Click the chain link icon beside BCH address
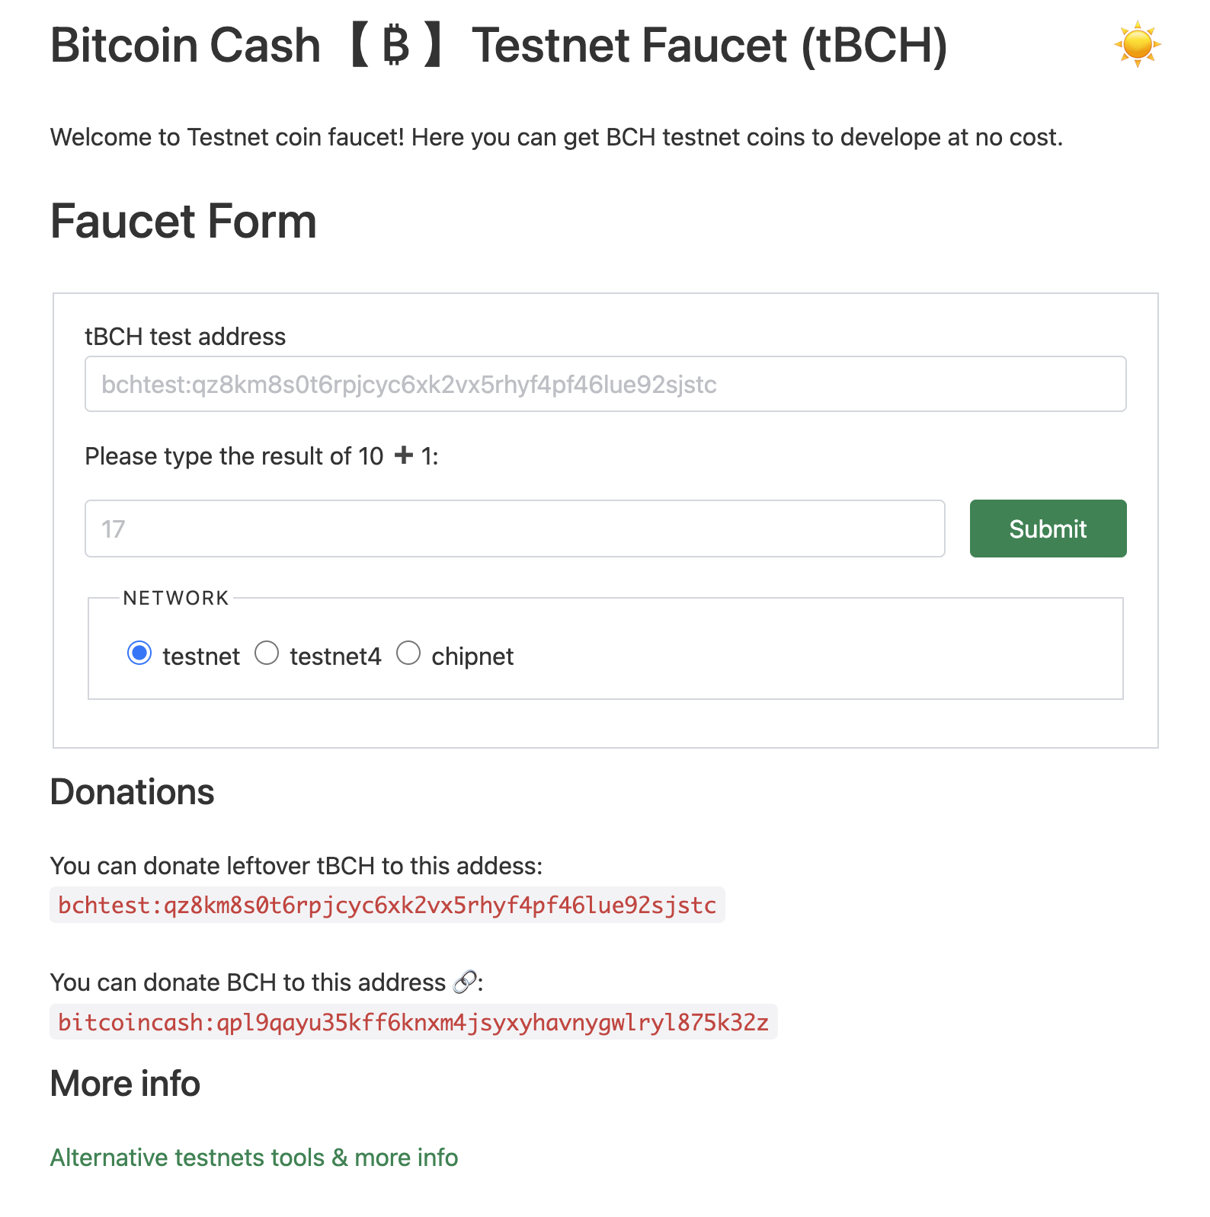This screenshot has width=1210, height=1217. pyautogui.click(x=464, y=982)
